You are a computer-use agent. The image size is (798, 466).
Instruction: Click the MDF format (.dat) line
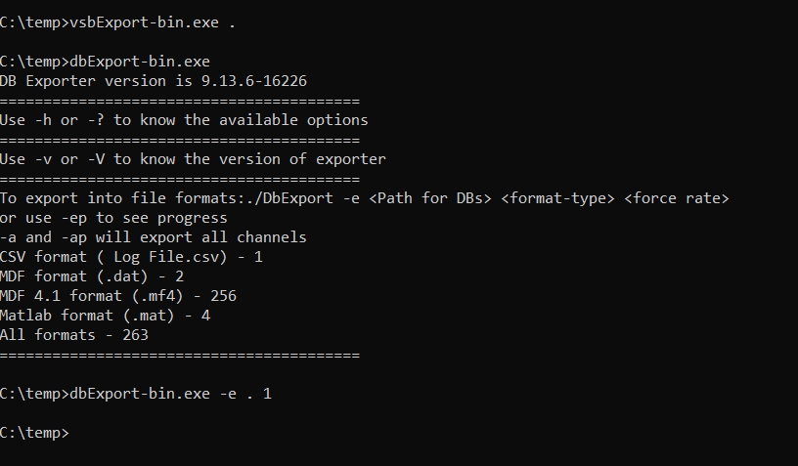point(92,275)
